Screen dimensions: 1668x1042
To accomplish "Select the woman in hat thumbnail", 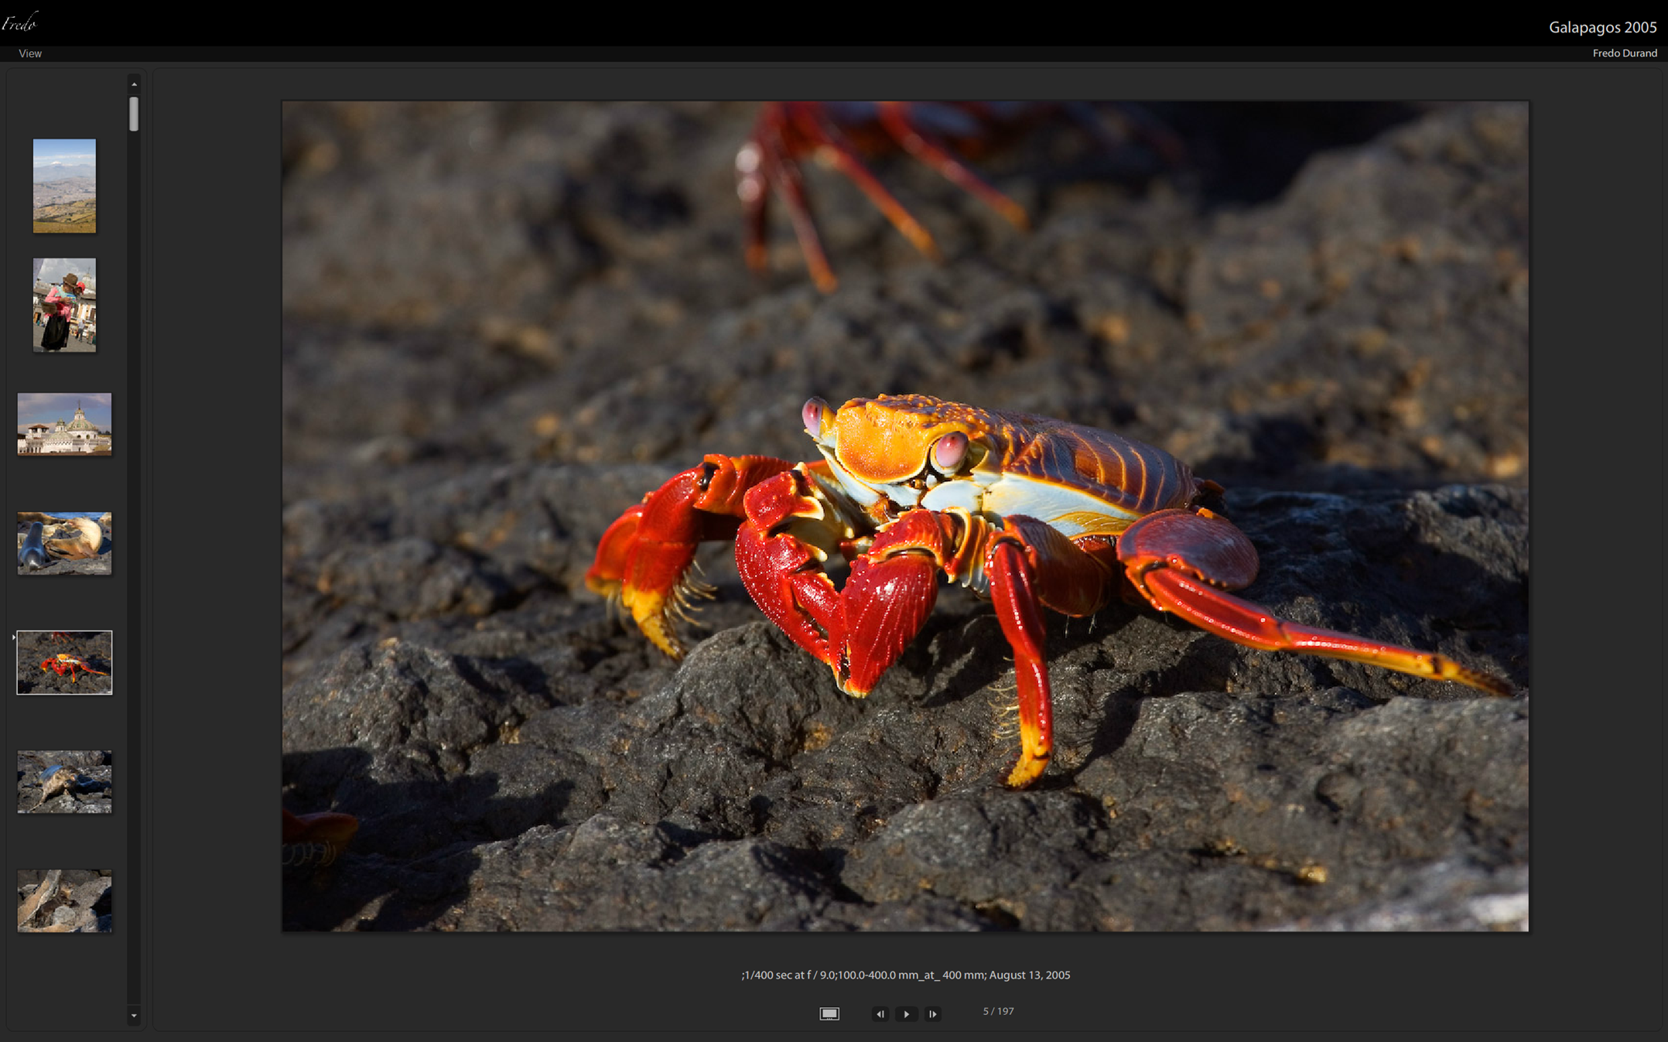I will click(64, 305).
